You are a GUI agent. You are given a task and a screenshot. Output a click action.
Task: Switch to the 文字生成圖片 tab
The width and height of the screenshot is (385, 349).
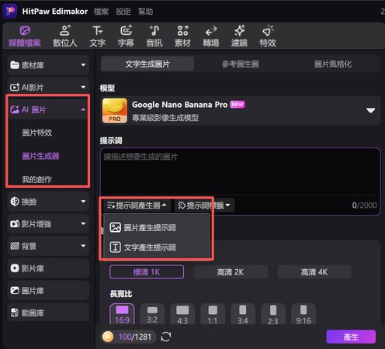tap(147, 64)
